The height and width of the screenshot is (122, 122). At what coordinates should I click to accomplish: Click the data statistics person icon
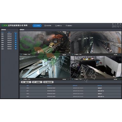[66, 25]
